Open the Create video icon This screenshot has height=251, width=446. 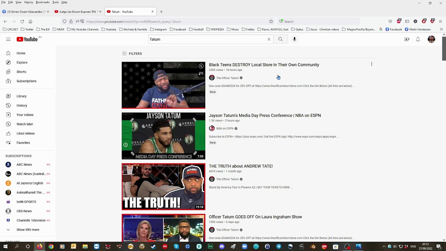(x=407, y=39)
